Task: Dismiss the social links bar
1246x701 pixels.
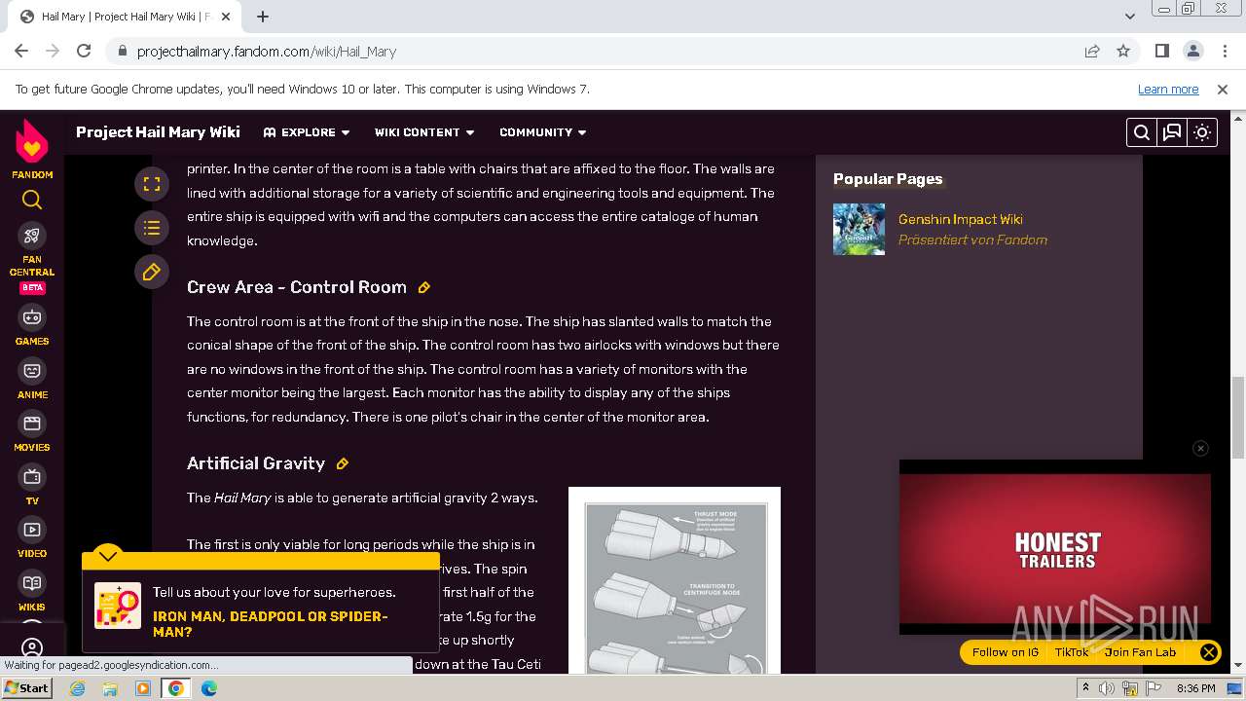Action: pyautogui.click(x=1208, y=652)
